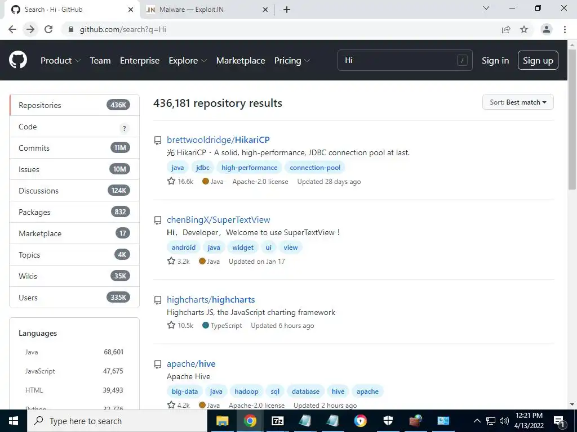Open the Chrome profile avatar icon
Image resolution: width=577 pixels, height=432 pixels.
tap(547, 29)
